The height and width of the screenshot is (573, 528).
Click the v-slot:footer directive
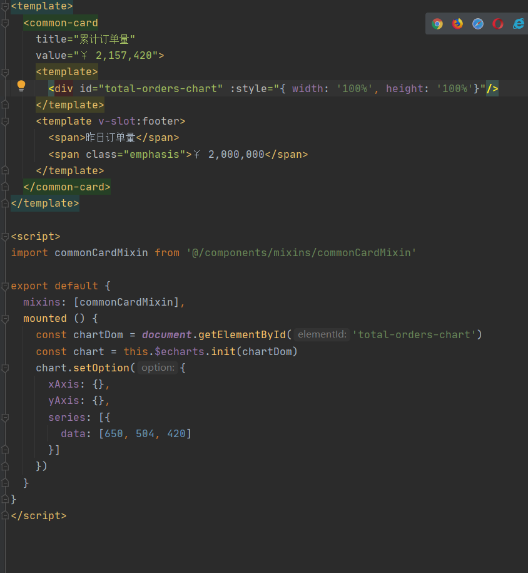(x=138, y=121)
